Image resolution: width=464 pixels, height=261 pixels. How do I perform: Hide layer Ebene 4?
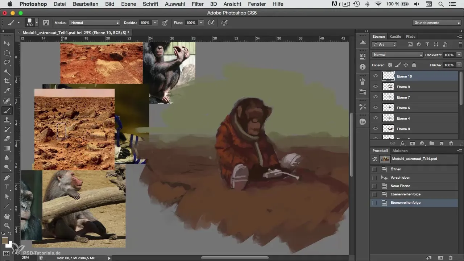pyautogui.click(x=376, y=118)
